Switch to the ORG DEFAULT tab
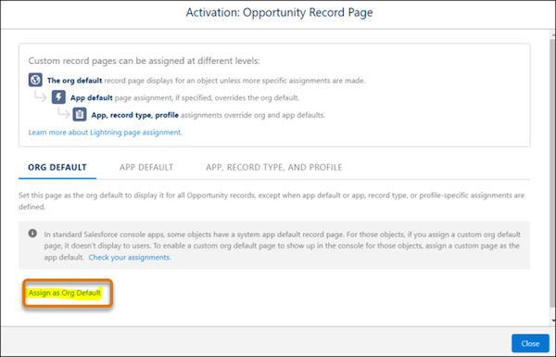The image size is (556, 357). [x=57, y=167]
